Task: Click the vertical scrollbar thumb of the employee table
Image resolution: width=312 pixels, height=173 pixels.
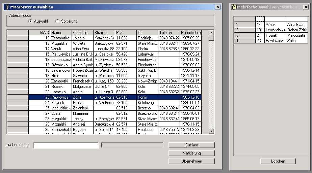Action: [x=211, y=38]
